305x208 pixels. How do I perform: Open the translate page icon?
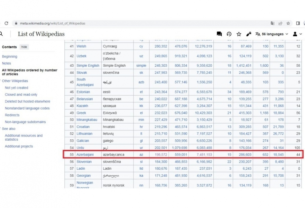pyautogui.click(x=272, y=23)
